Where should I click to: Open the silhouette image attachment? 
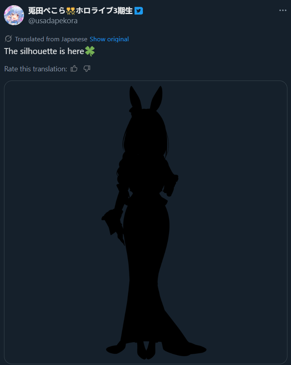[146, 222]
